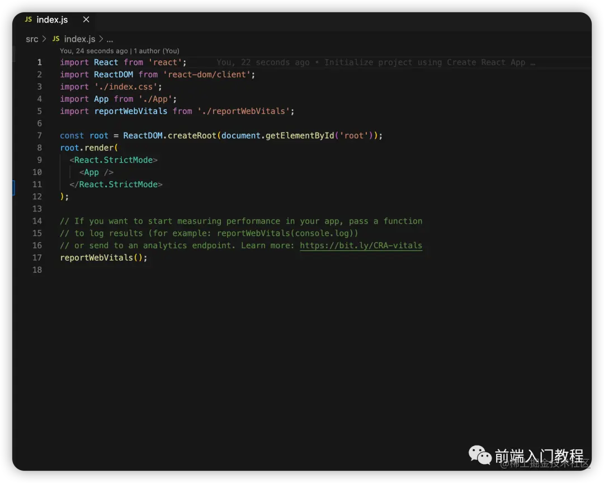
Task: Click comment 'If you want to start measuring'
Action: pos(148,221)
